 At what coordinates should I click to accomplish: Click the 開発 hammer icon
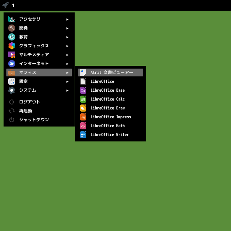point(12,28)
